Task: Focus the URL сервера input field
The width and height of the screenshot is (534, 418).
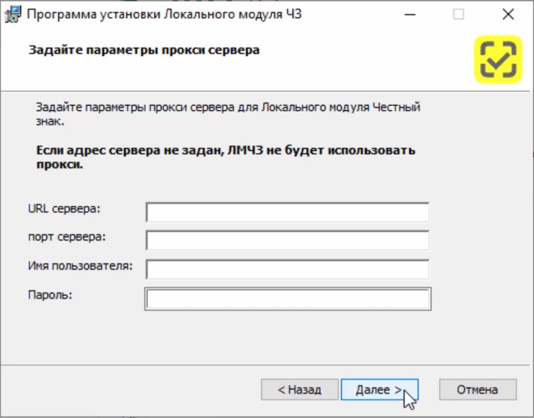Action: coord(288,212)
